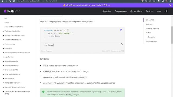Close the Kotlin 1.9.0 update banner
Viewport: 173px width, 97px height.
tap(170, 5)
